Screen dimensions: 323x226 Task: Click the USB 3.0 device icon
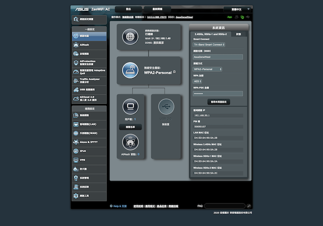click(166, 107)
